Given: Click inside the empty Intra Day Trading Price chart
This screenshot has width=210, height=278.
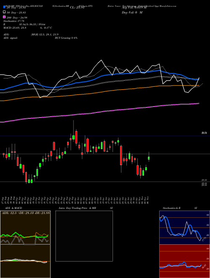Looking at the screenshot, I should tap(84, 236).
